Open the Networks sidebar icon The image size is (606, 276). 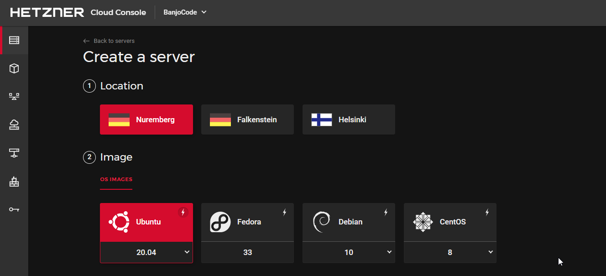14,153
